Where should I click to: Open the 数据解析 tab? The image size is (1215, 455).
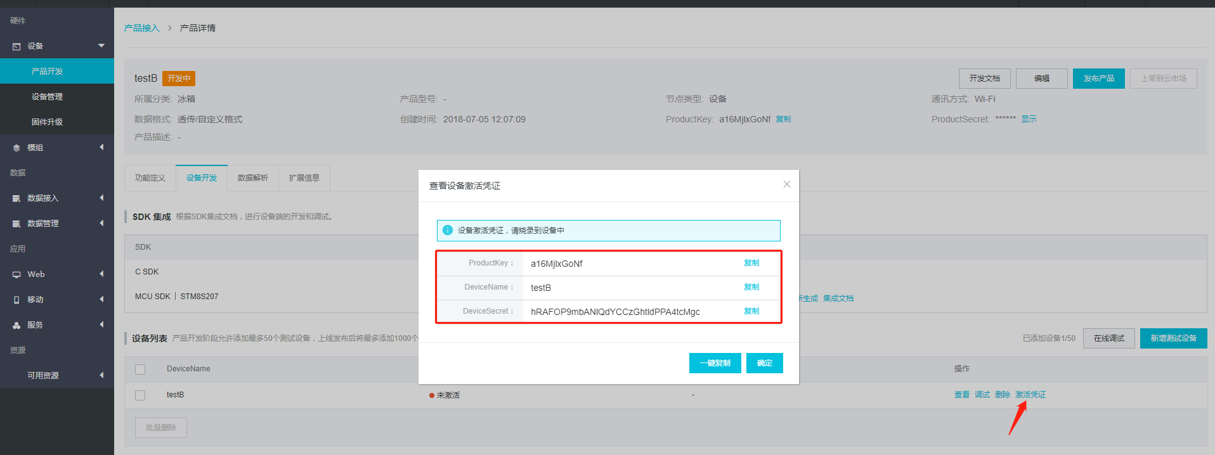pos(252,178)
